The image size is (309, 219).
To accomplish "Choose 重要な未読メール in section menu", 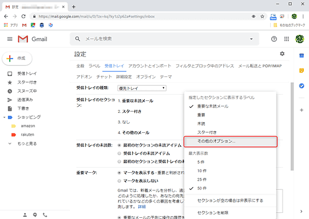I will click(230, 107).
